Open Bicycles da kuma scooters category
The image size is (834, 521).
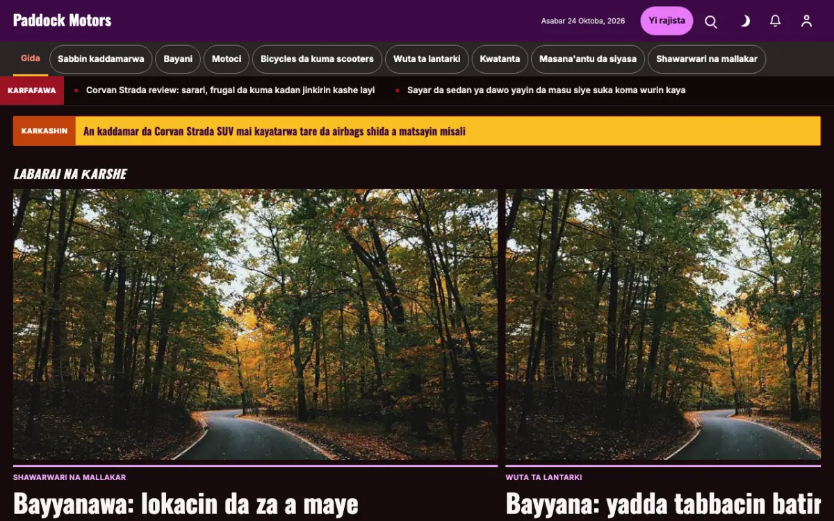317,59
